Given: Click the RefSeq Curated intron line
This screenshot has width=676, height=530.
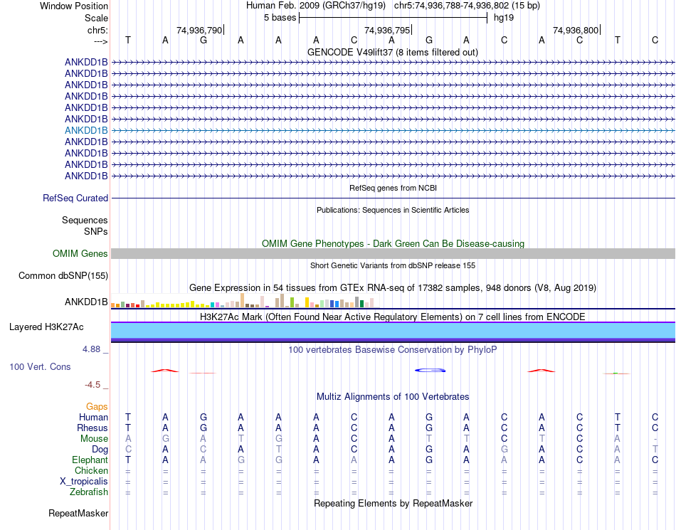Looking at the screenshot, I should [x=393, y=198].
